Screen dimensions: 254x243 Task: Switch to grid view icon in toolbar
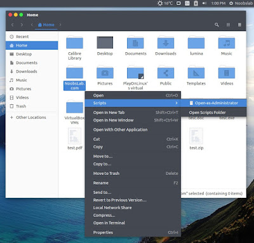pos(228,25)
